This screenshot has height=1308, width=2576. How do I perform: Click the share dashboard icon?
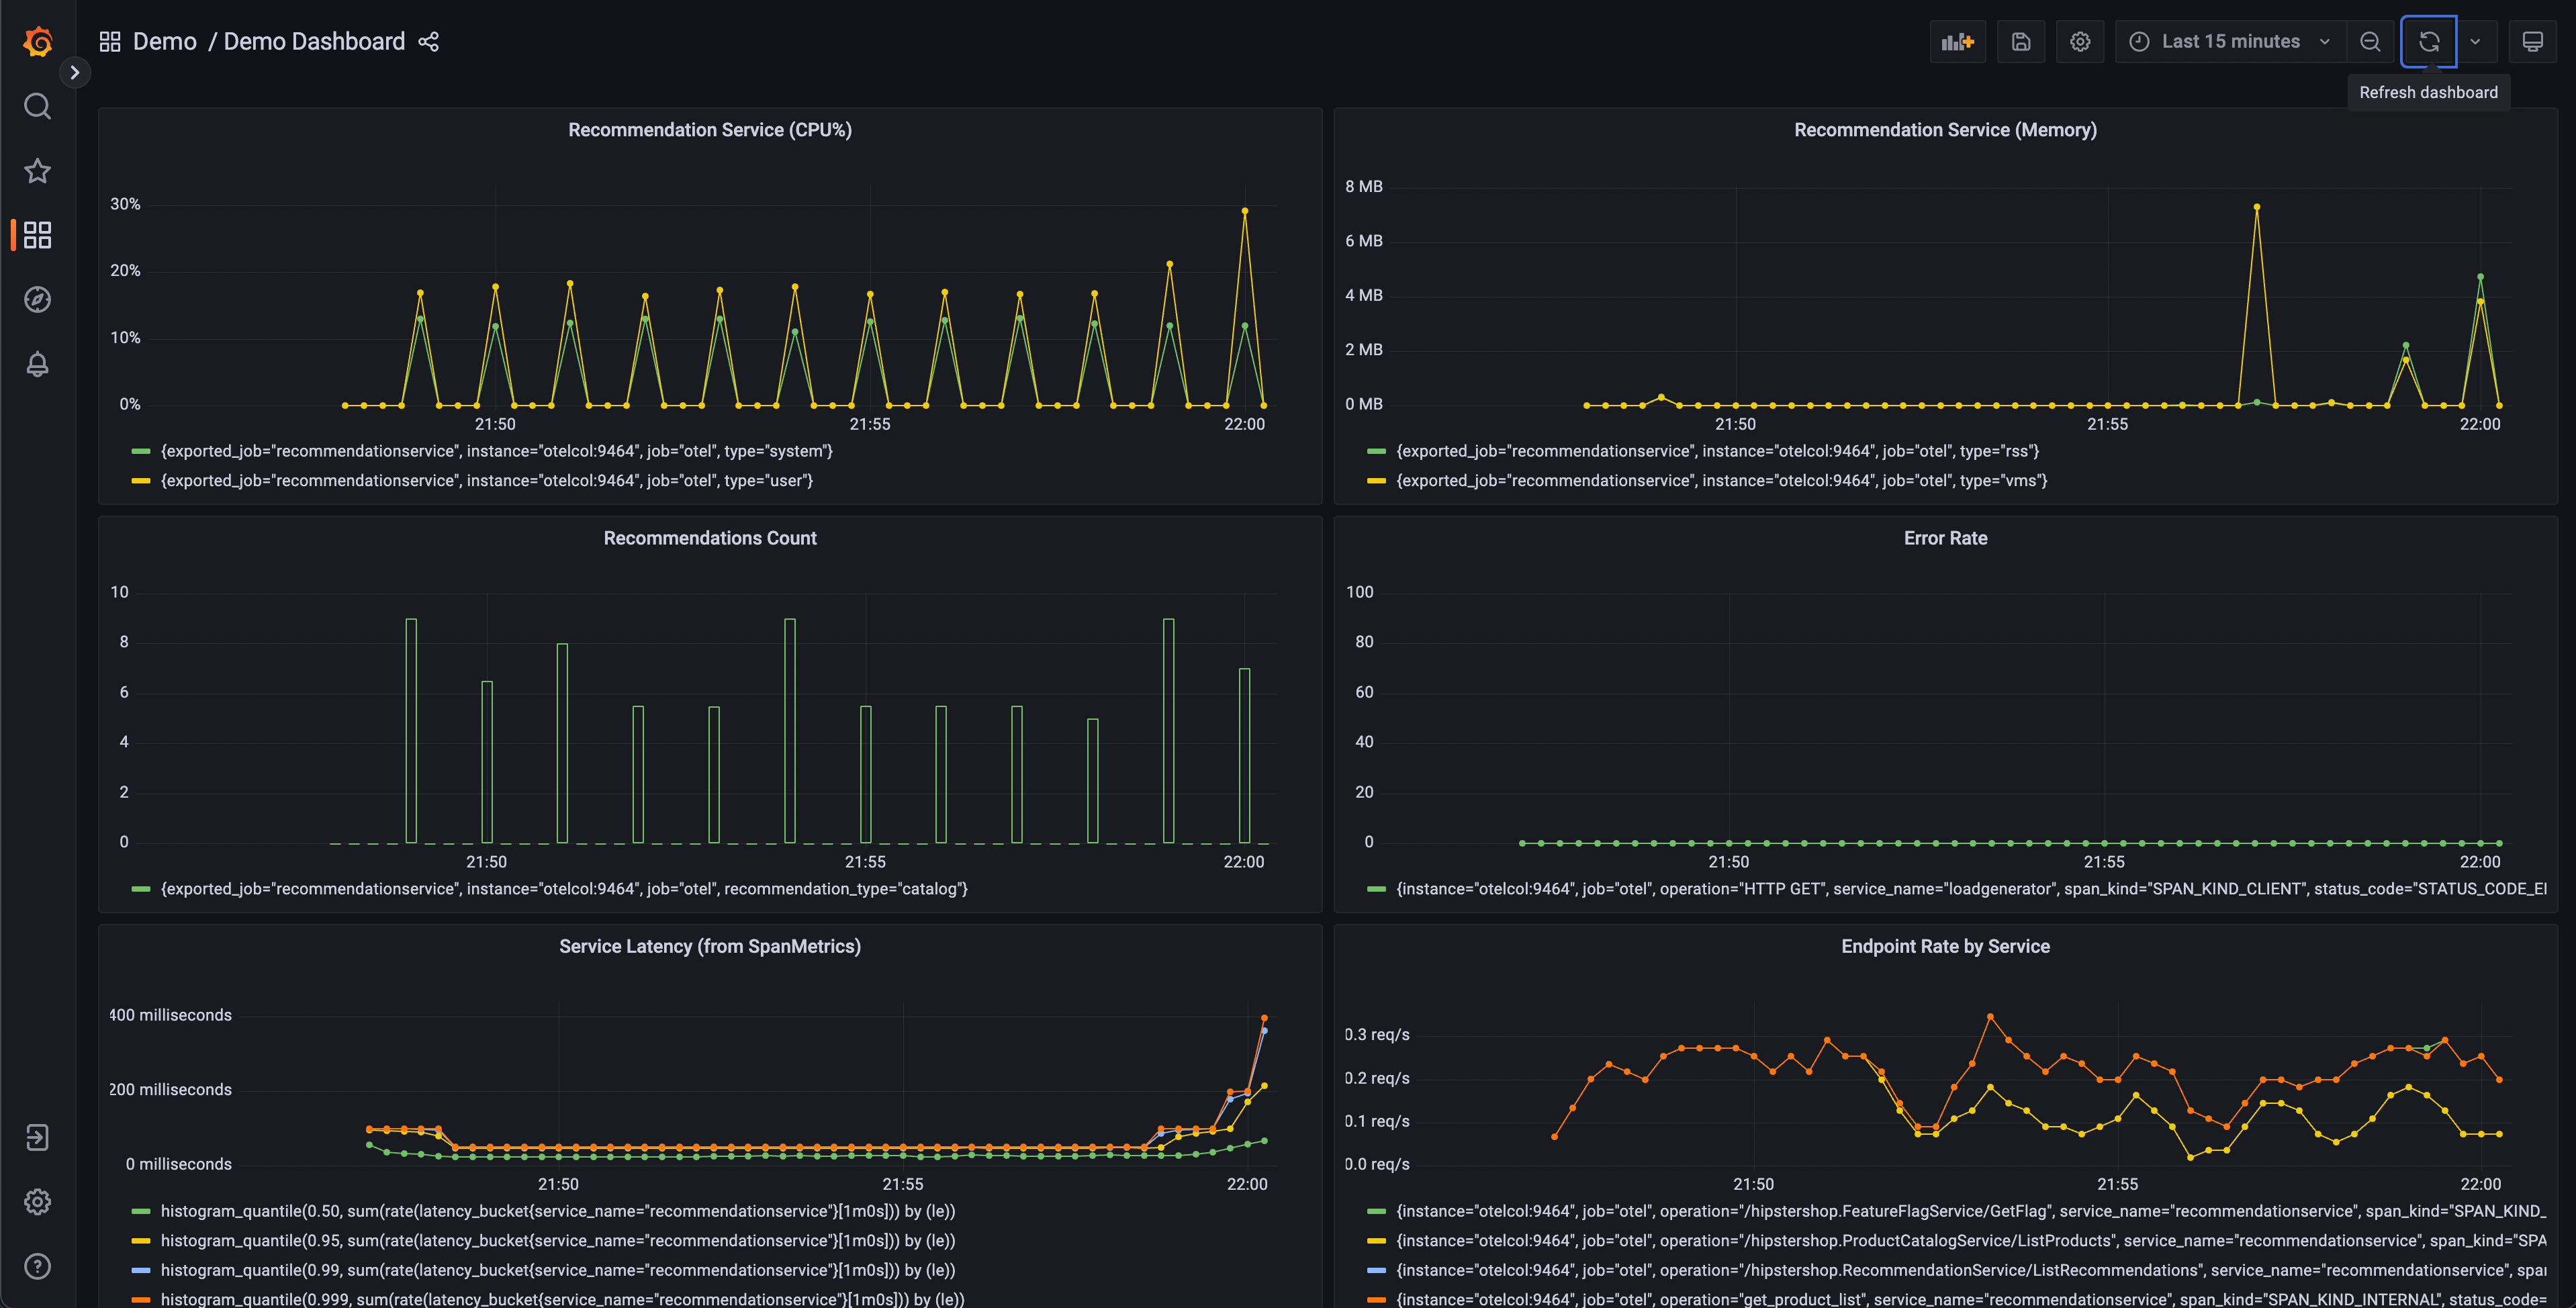click(x=430, y=40)
